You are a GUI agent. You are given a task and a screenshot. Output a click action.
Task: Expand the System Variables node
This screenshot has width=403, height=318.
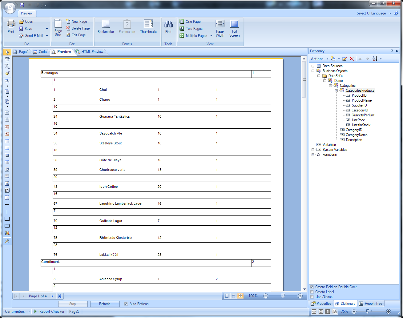[x=313, y=150]
